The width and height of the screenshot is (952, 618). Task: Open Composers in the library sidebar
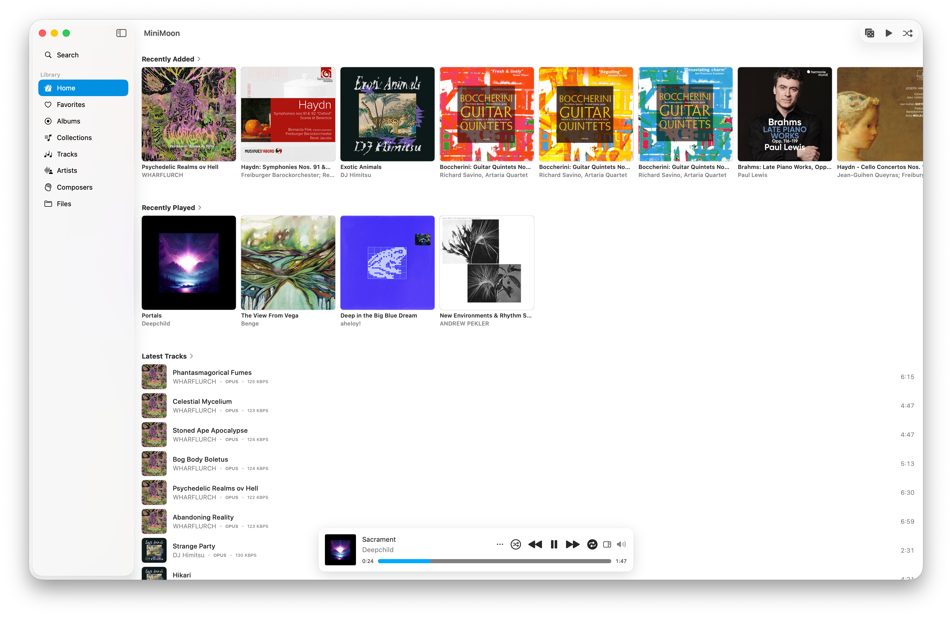tap(75, 187)
